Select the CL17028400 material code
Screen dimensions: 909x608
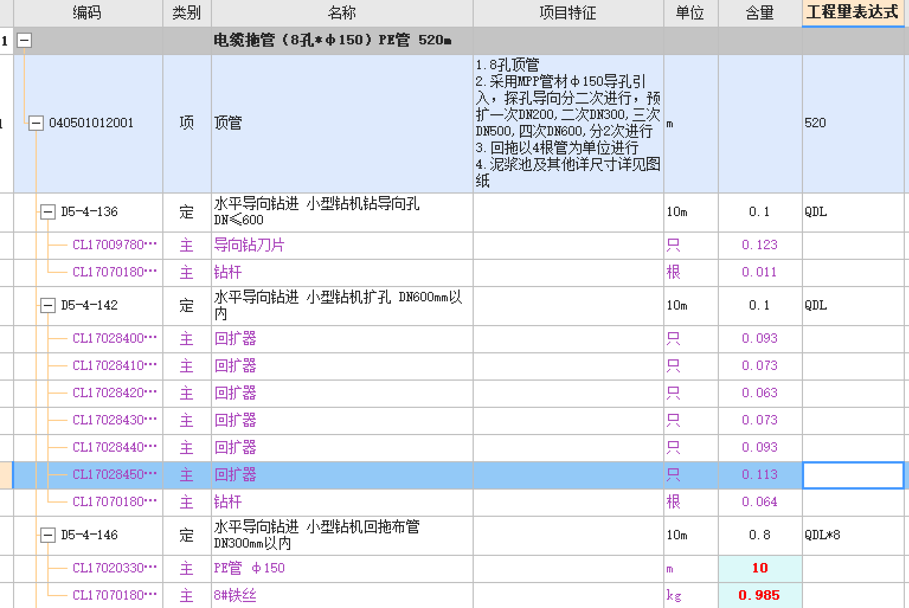115,339
